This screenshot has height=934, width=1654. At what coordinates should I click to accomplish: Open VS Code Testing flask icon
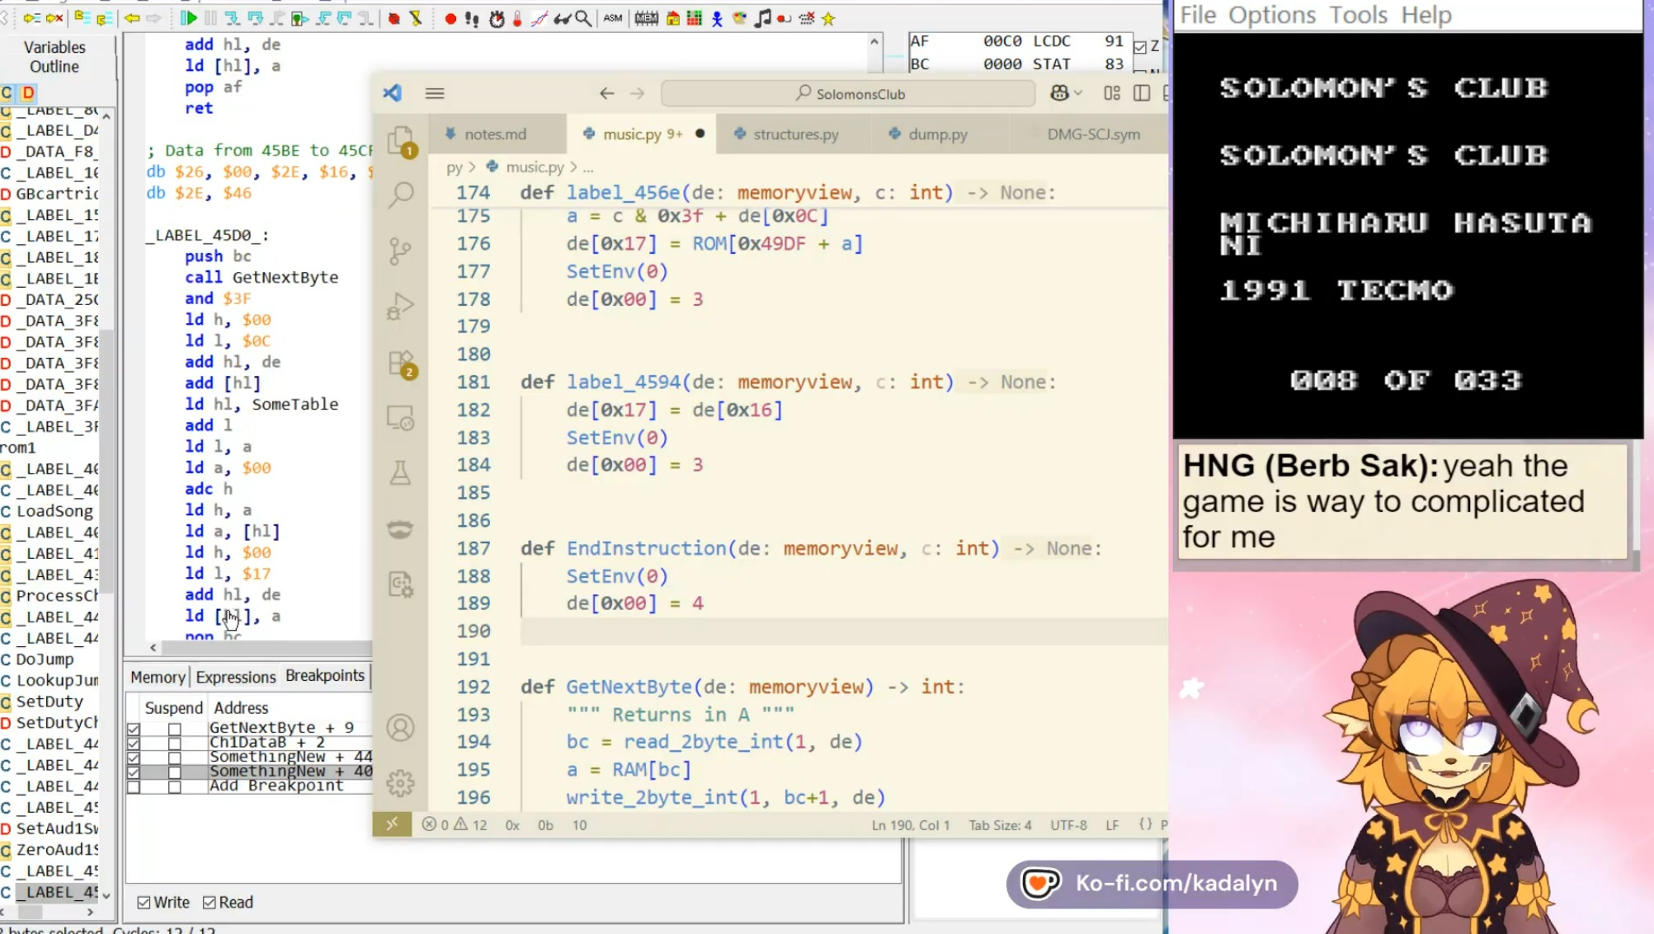tap(400, 472)
